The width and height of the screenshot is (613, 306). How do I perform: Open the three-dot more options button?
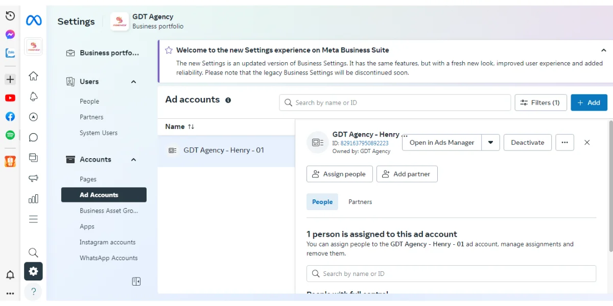564,142
